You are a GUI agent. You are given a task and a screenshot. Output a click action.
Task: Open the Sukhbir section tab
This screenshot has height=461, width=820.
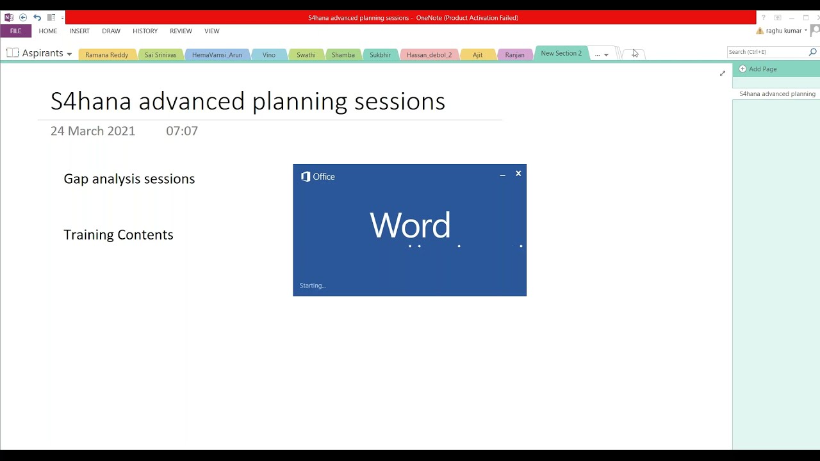pyautogui.click(x=381, y=54)
